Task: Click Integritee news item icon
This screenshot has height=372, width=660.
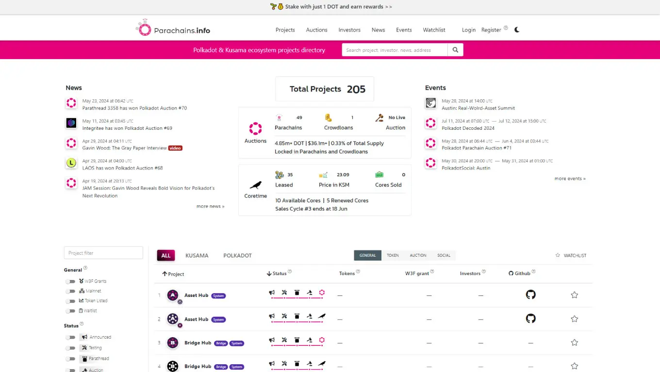Action: pyautogui.click(x=71, y=123)
